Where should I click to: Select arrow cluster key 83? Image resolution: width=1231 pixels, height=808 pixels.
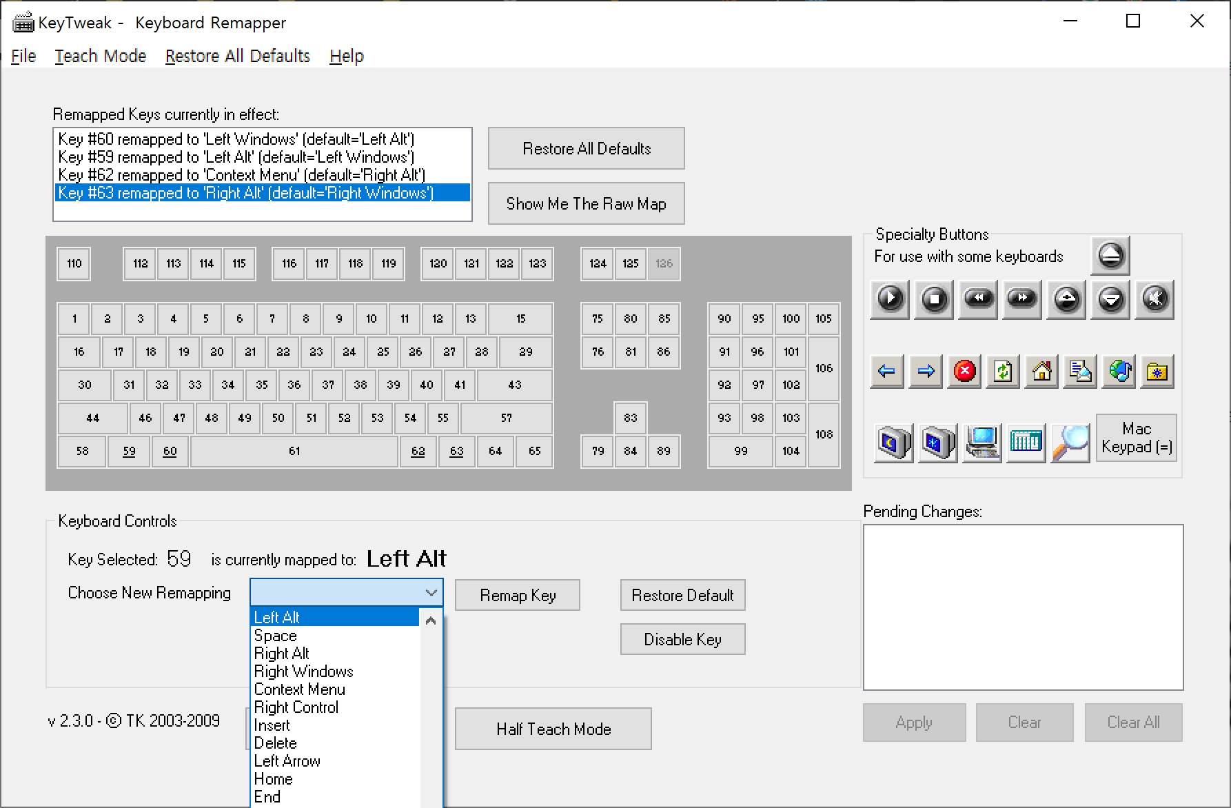click(630, 418)
